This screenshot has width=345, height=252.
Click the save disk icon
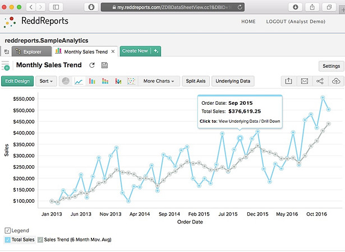(x=104, y=66)
